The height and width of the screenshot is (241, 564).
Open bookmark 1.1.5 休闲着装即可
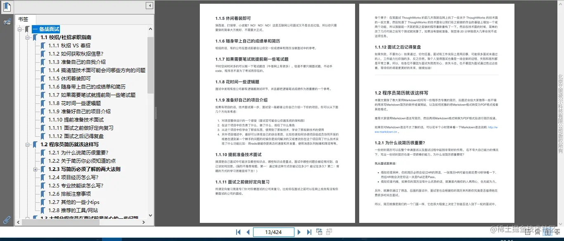click(x=69, y=79)
